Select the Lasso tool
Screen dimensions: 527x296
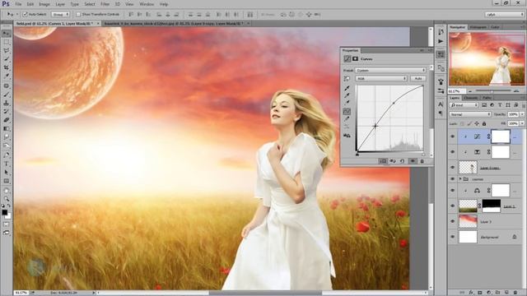[x=7, y=51]
